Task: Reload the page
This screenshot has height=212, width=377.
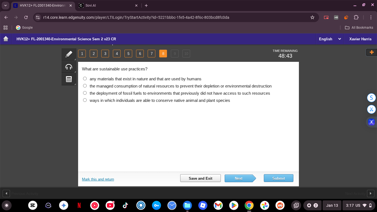Action: 26,17
